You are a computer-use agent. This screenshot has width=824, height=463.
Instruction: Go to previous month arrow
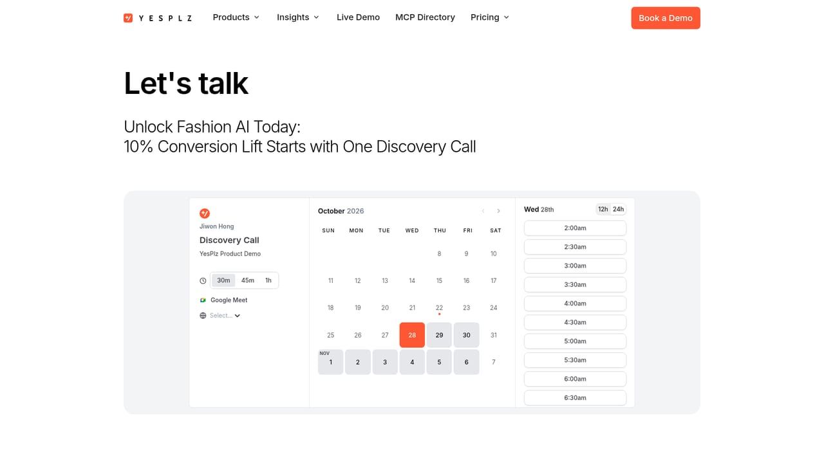(x=483, y=211)
